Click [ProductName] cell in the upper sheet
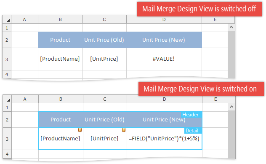 click(60, 59)
